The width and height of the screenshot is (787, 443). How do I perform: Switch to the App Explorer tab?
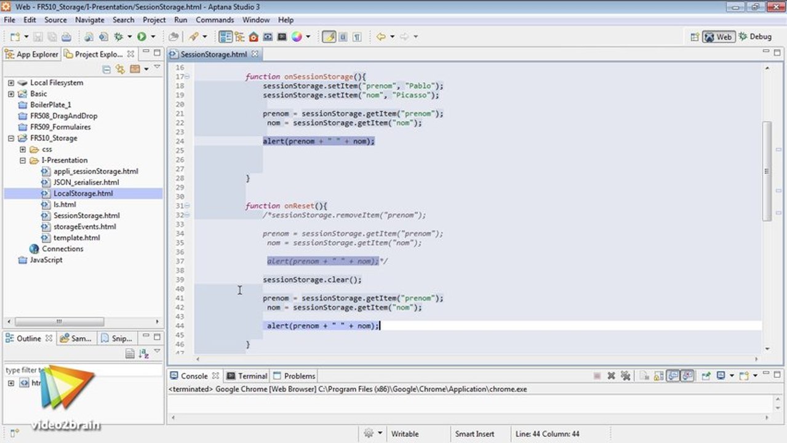coord(31,54)
